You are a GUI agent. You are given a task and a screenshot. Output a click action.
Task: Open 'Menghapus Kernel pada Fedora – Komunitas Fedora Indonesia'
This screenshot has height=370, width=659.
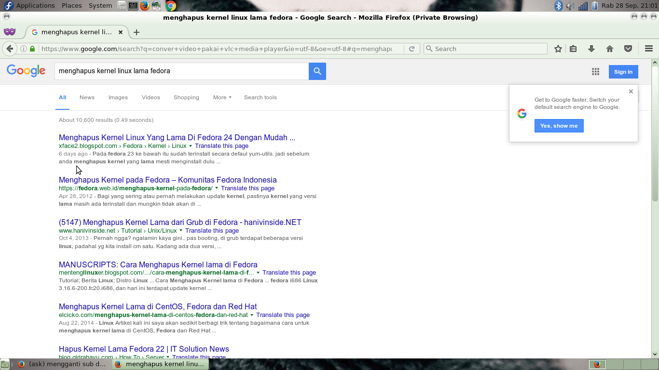168,180
